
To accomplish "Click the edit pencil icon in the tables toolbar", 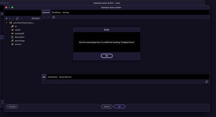I will pos(13,18).
